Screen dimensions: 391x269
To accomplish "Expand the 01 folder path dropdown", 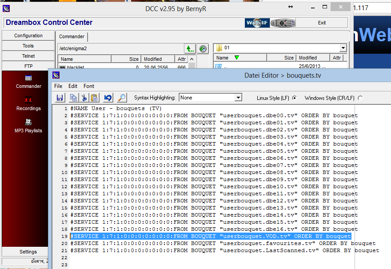I will pos(343,48).
